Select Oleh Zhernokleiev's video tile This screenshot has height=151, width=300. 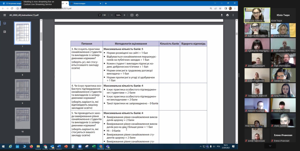283,60
